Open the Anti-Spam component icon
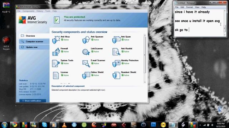 (x=116, y=40)
